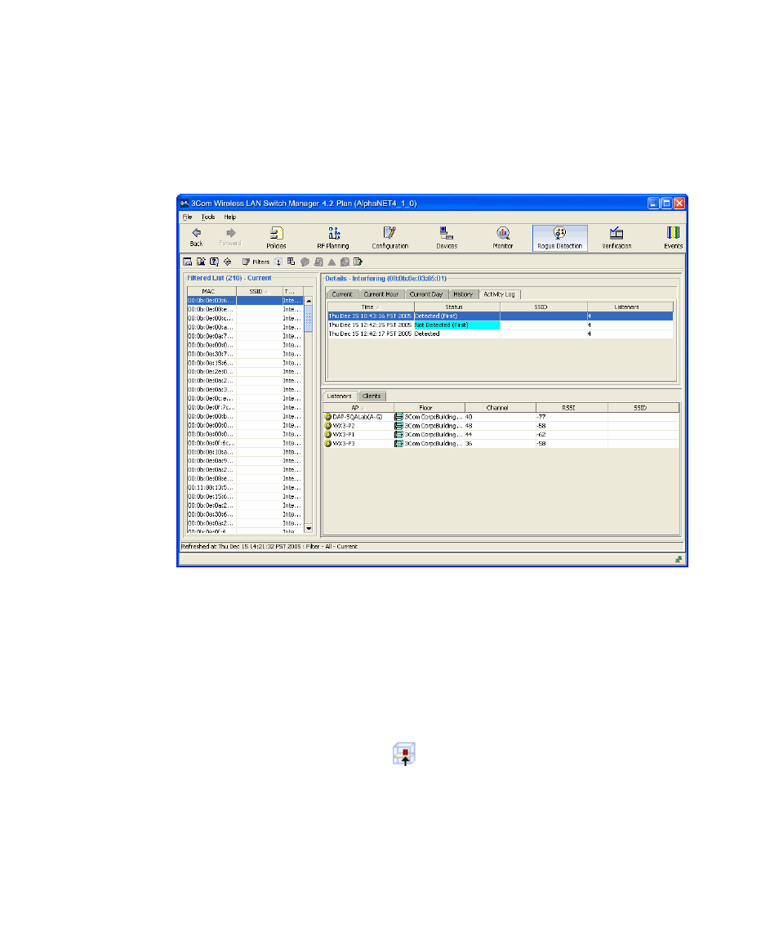779x936 pixels.
Task: Click the RSSI value -62
Action: coord(541,435)
